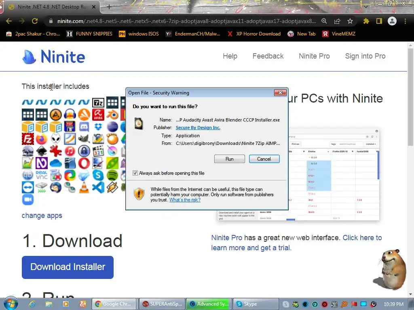Select the Ninite browser tab
Image resolution: width=414 pixels, height=310 pixels.
point(52,7)
